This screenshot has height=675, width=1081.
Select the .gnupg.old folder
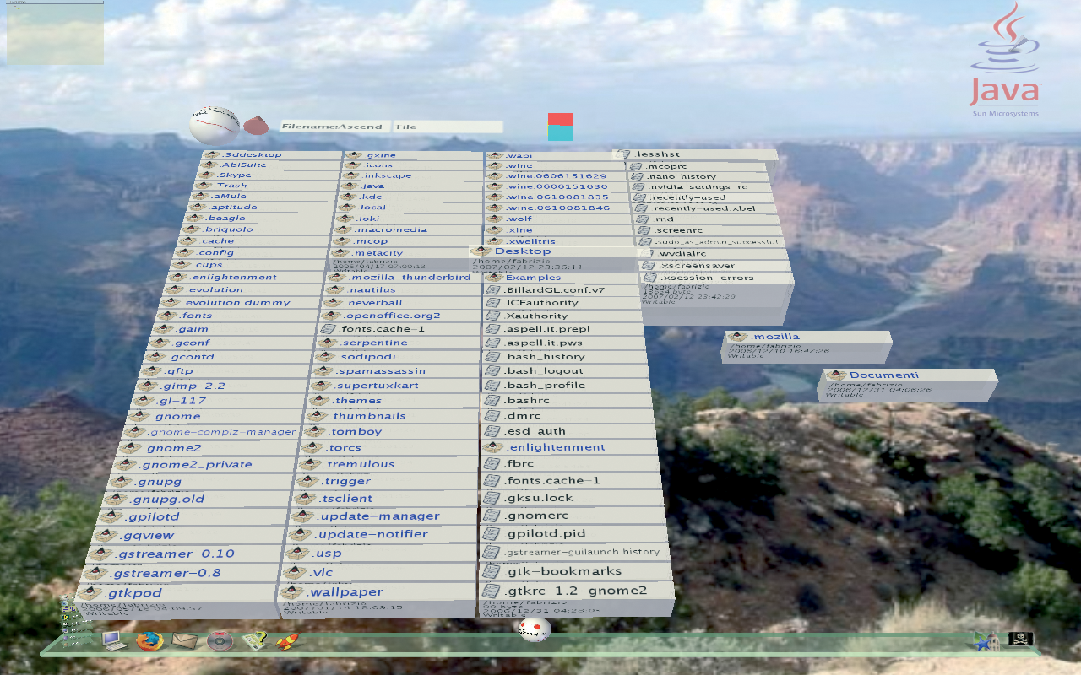click(x=197, y=499)
